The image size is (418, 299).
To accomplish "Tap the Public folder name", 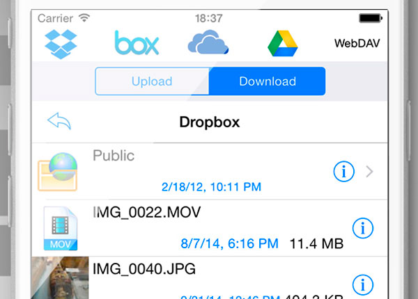I will pyautogui.click(x=114, y=155).
